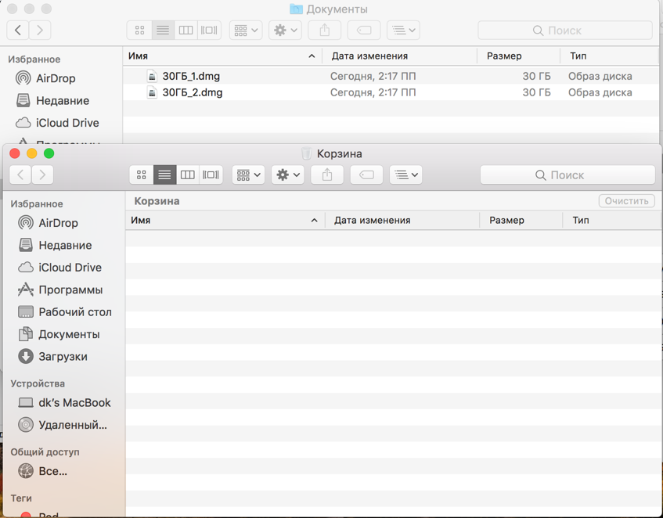Open Все… shared item in sidebar

point(52,471)
